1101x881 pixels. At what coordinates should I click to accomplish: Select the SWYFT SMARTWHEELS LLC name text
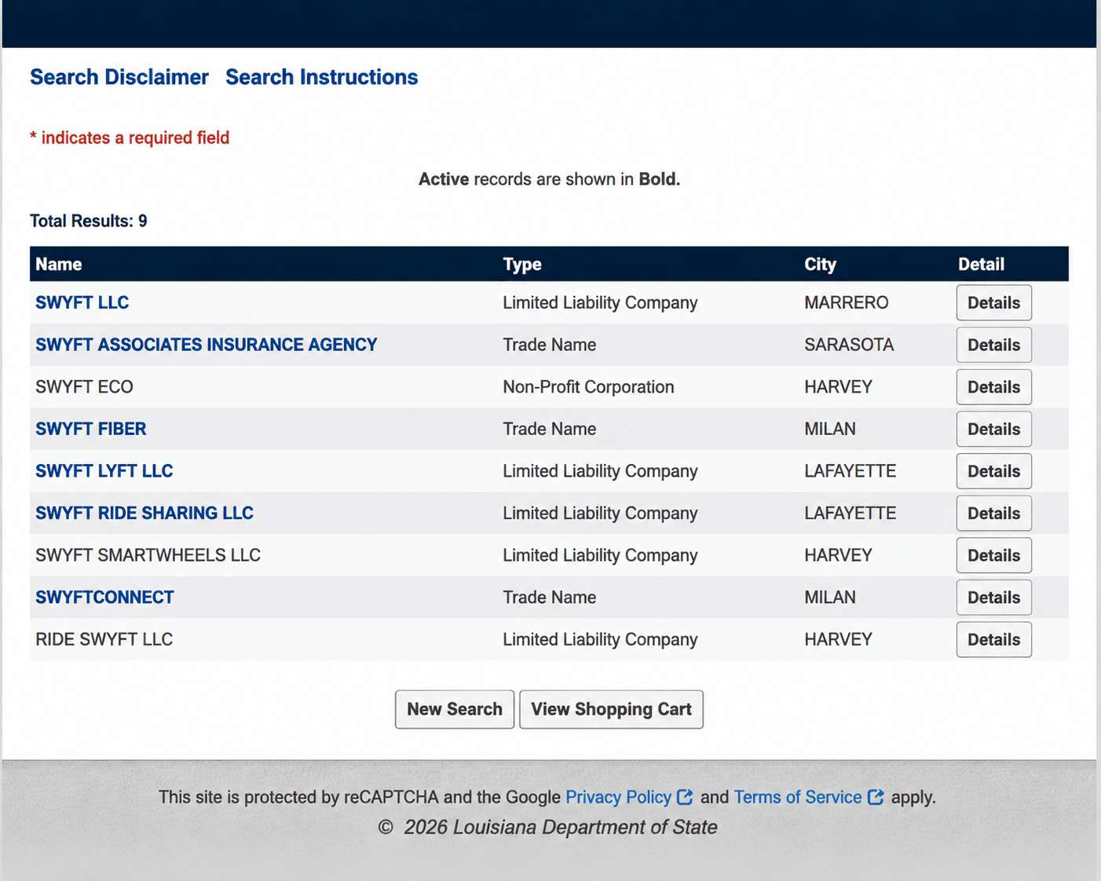click(x=148, y=555)
